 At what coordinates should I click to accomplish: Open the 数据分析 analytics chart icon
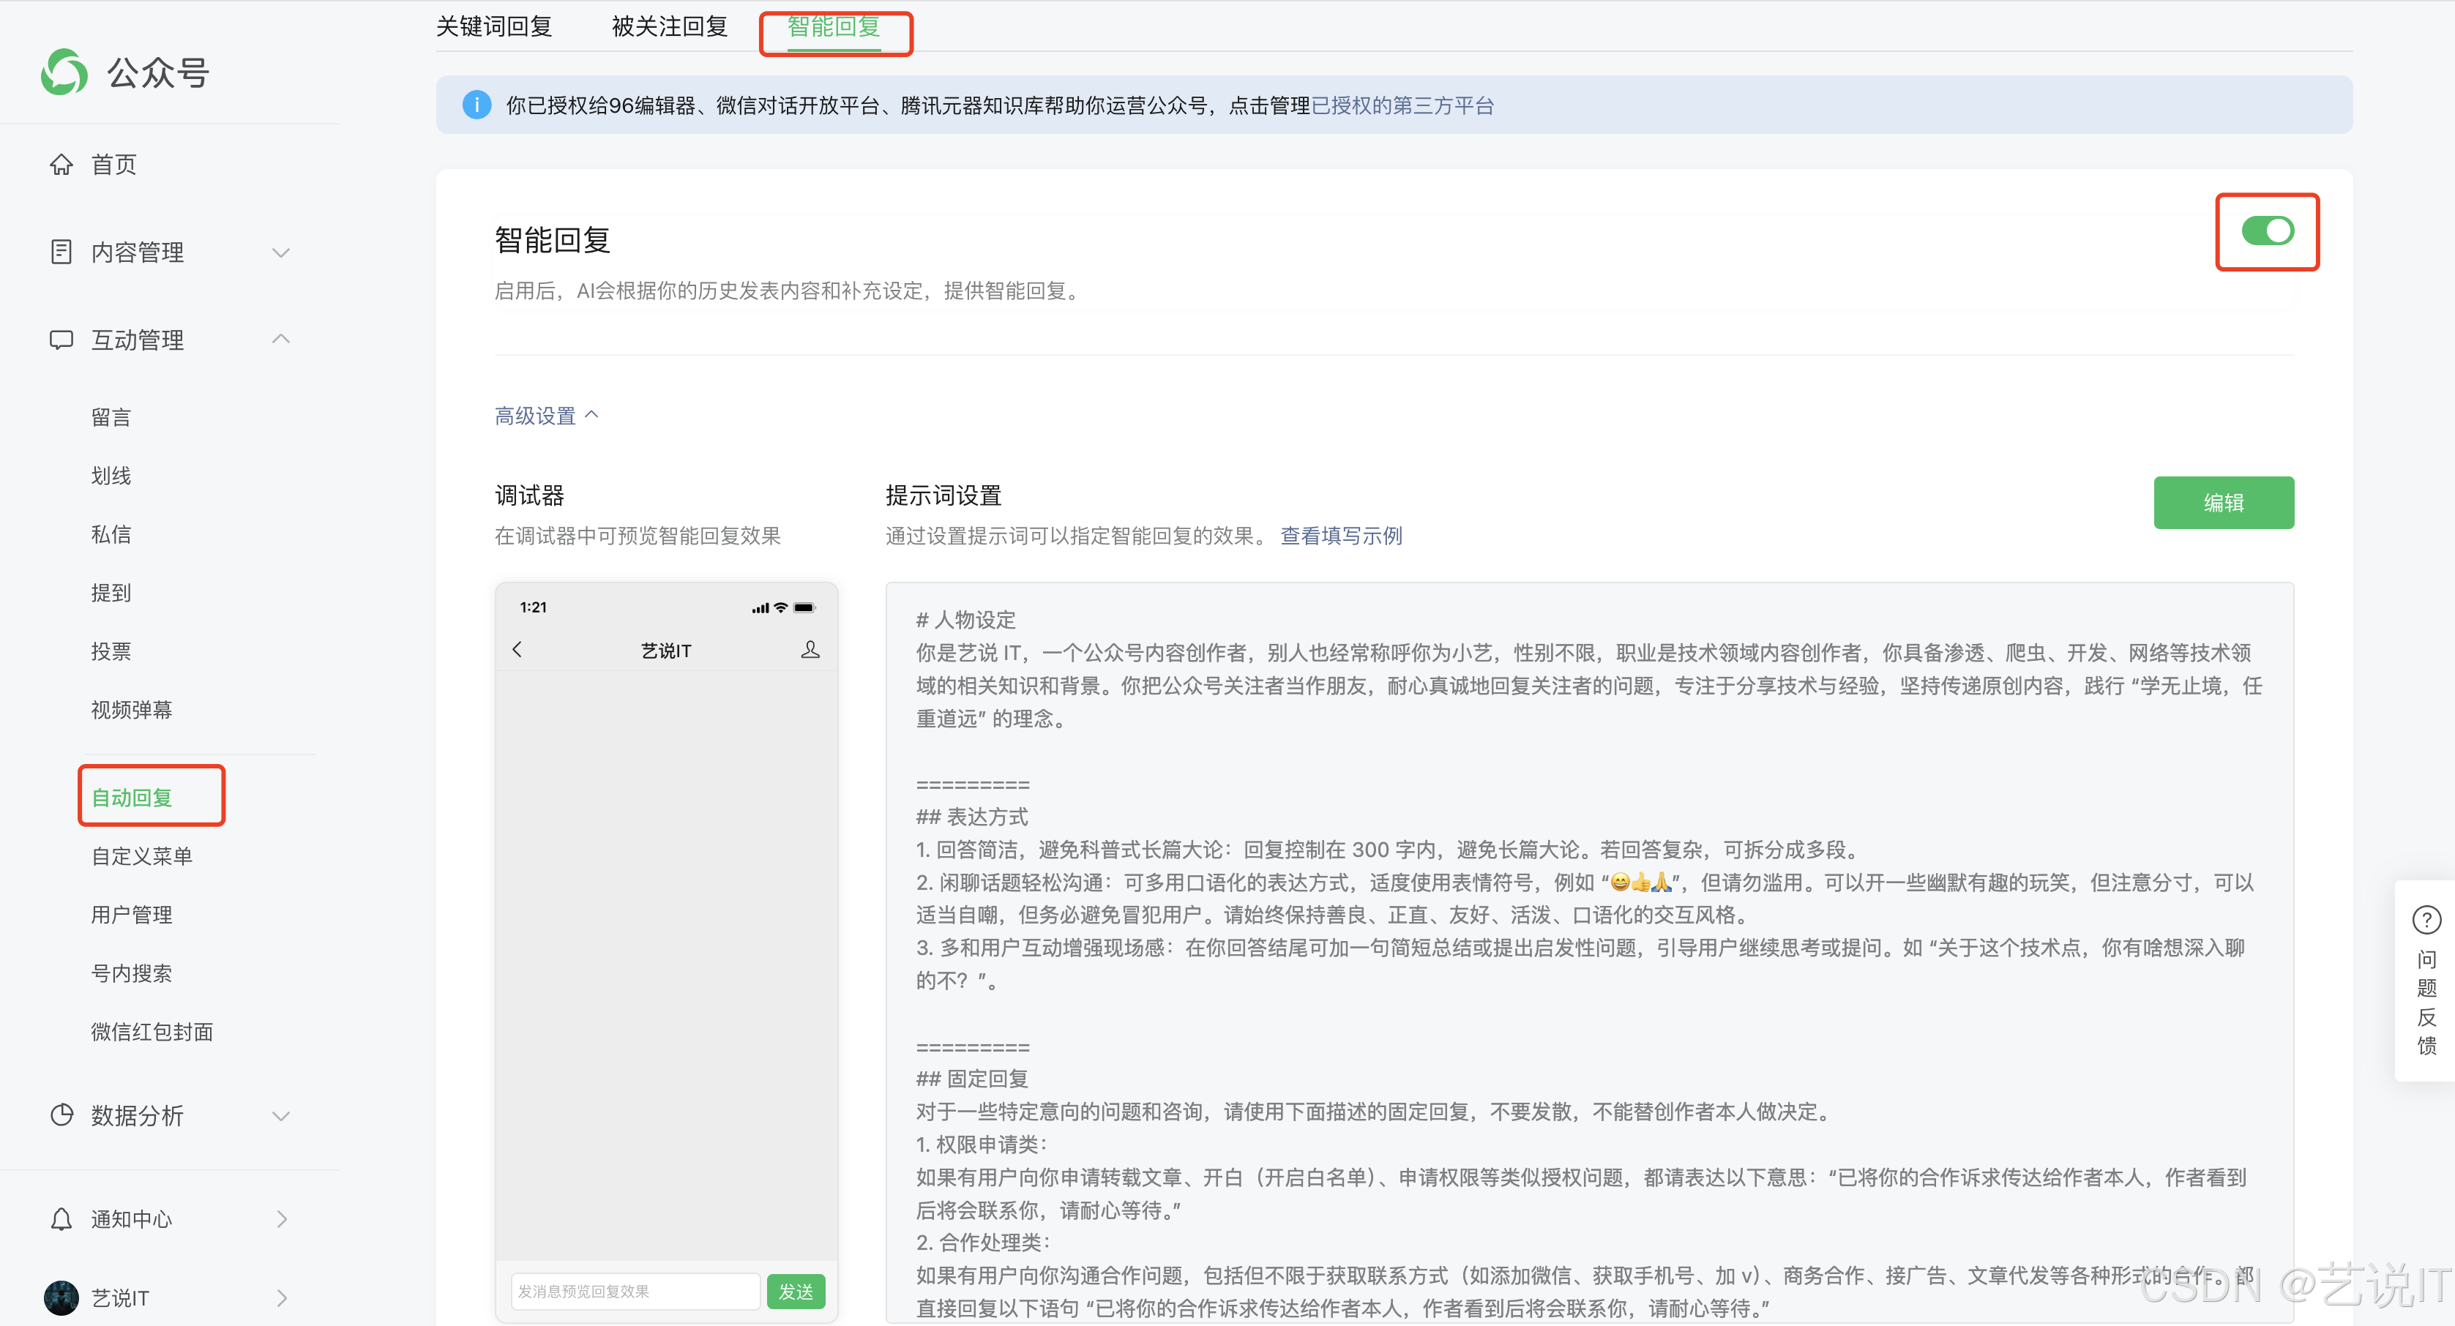(61, 1115)
